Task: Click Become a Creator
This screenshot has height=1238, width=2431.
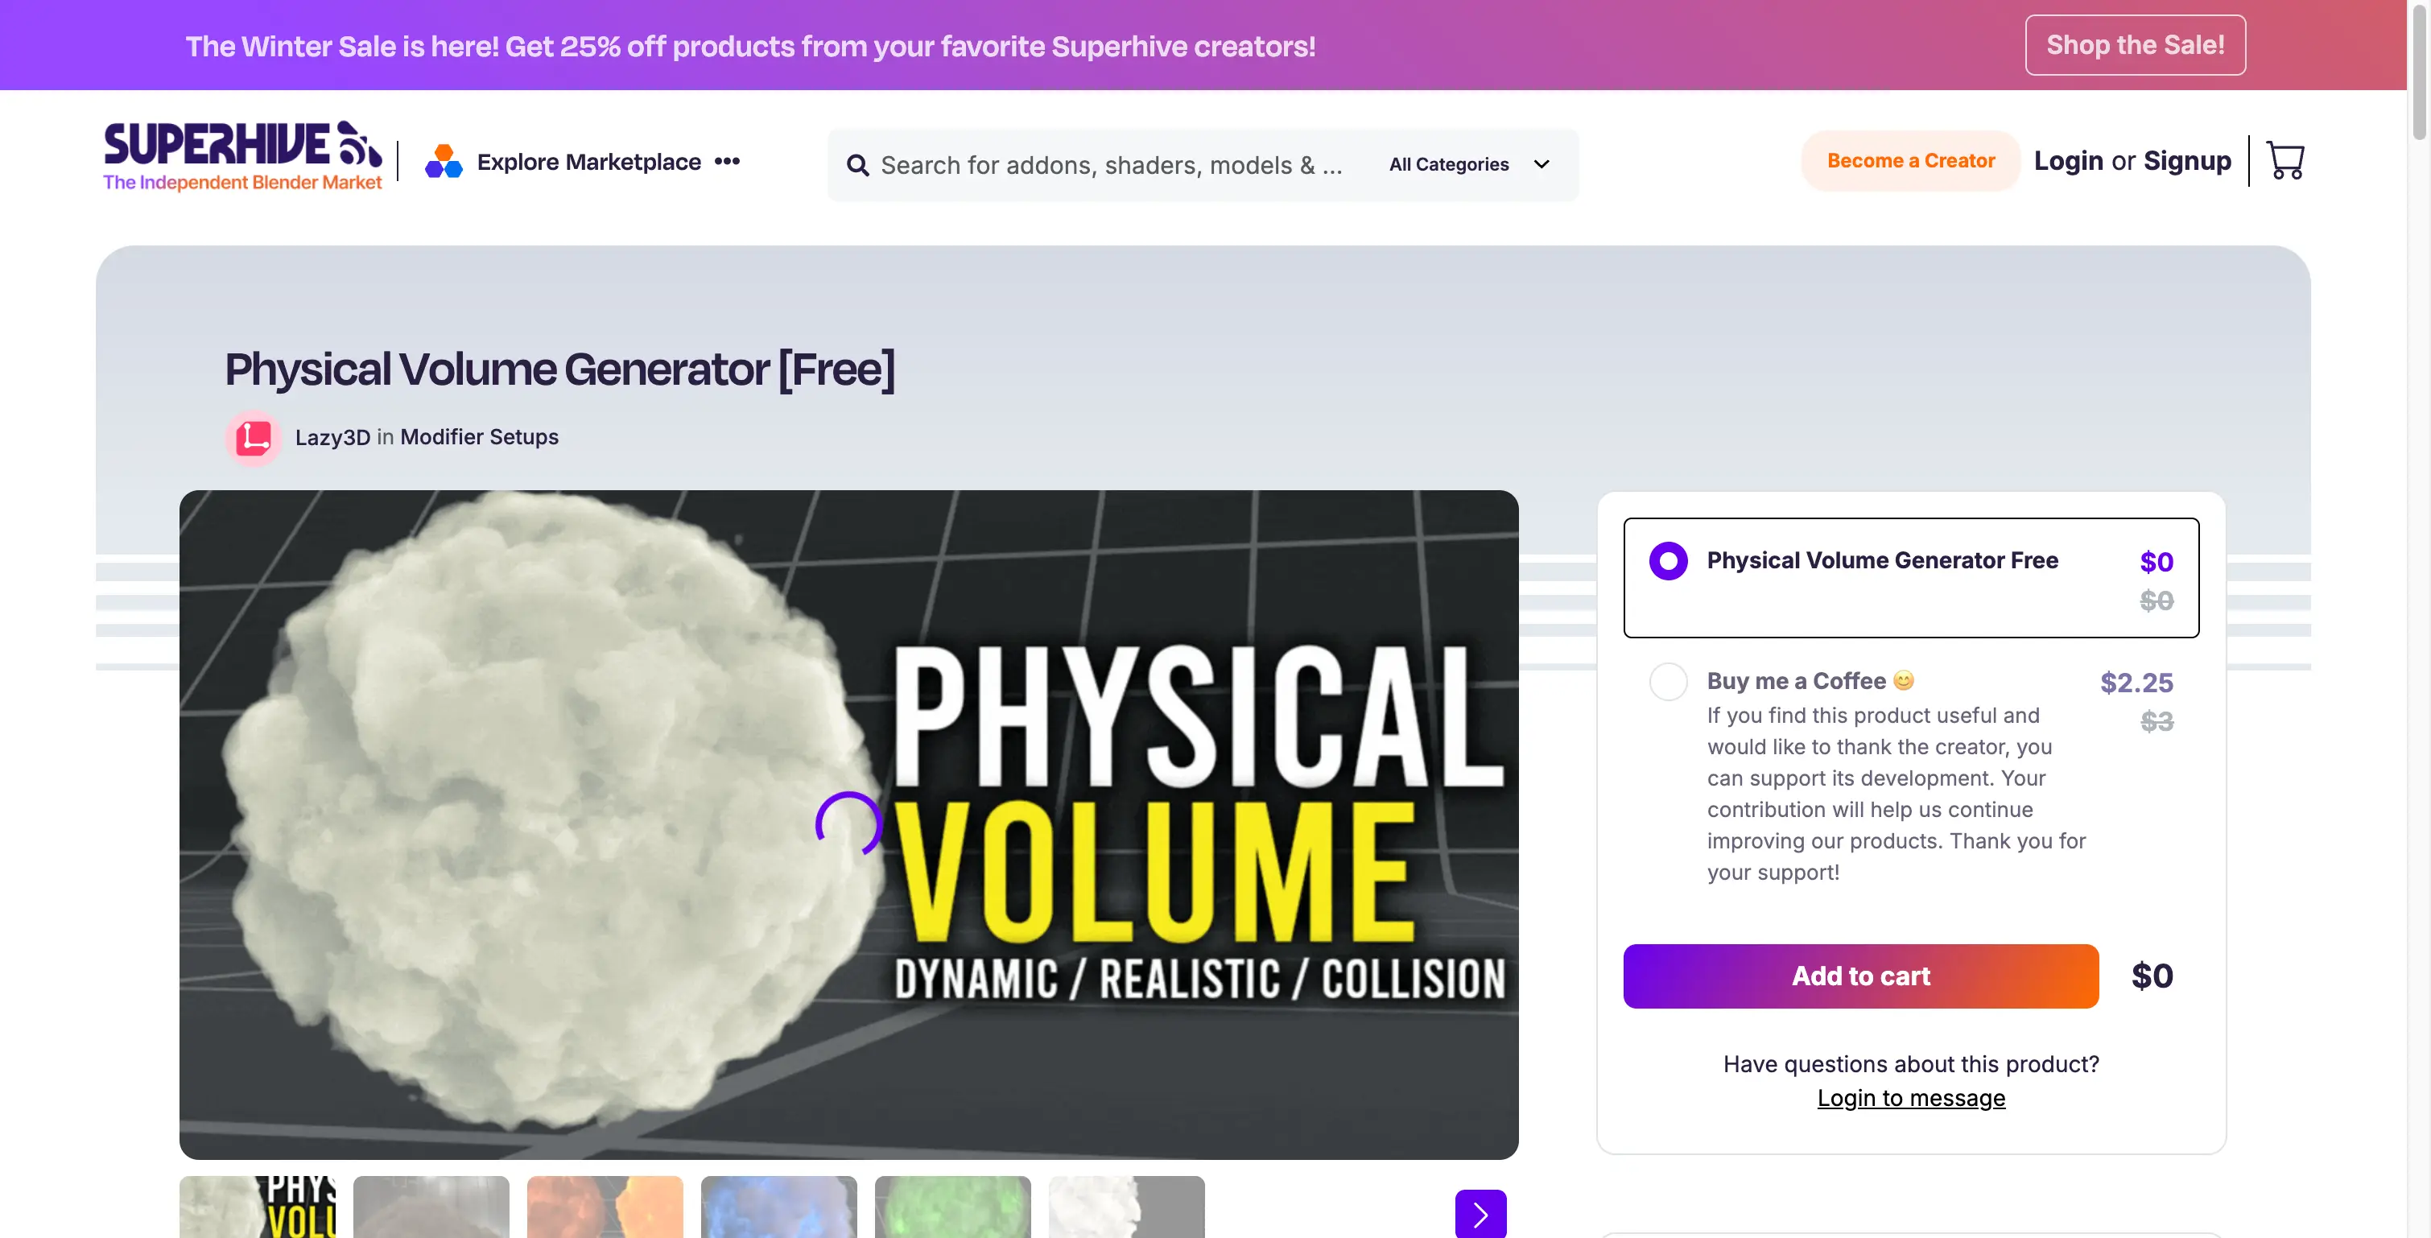Action: (1910, 160)
